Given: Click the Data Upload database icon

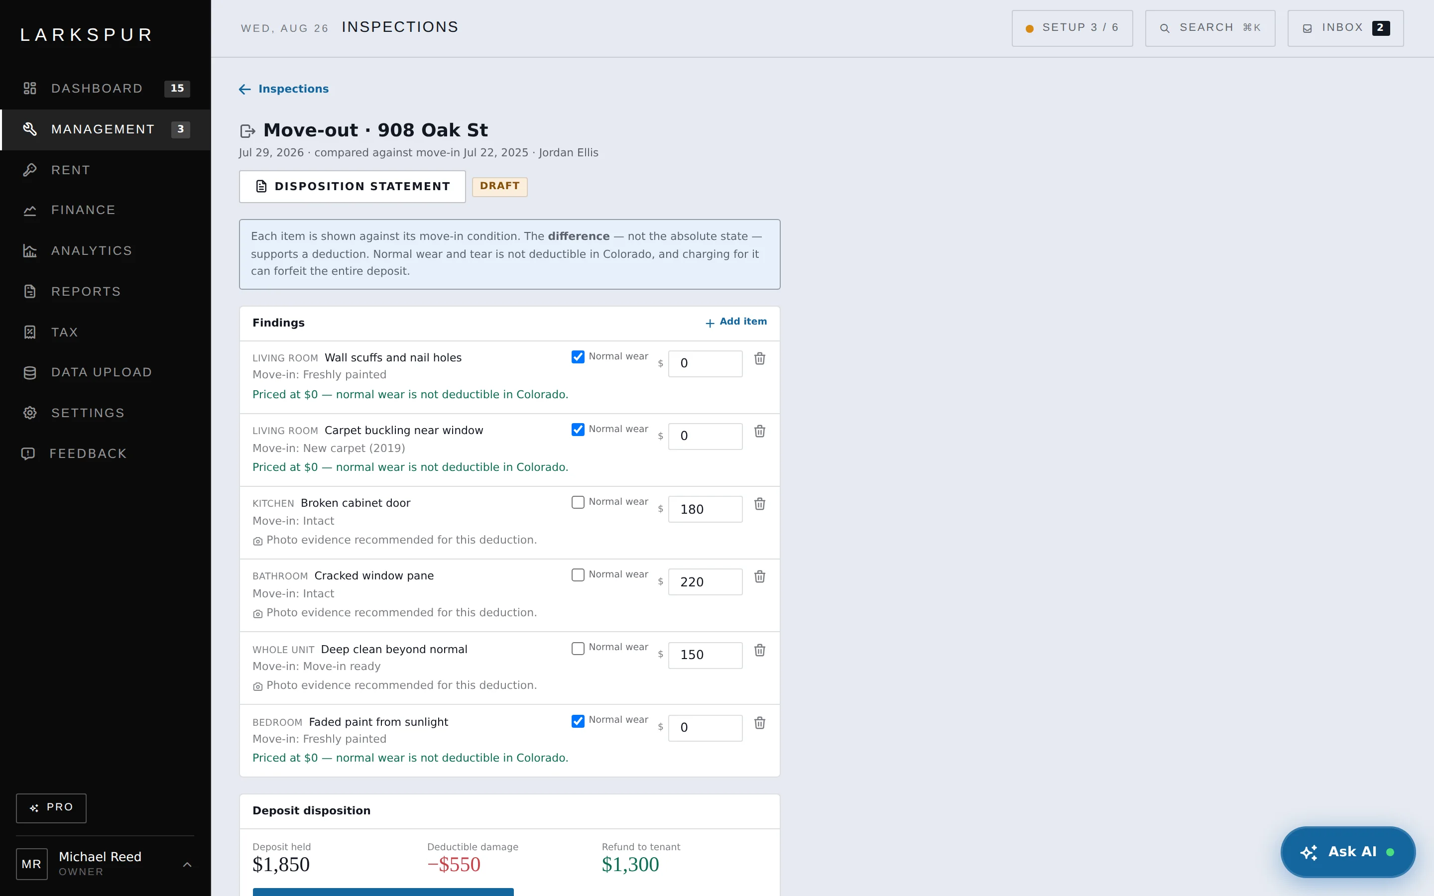Looking at the screenshot, I should [x=30, y=373].
